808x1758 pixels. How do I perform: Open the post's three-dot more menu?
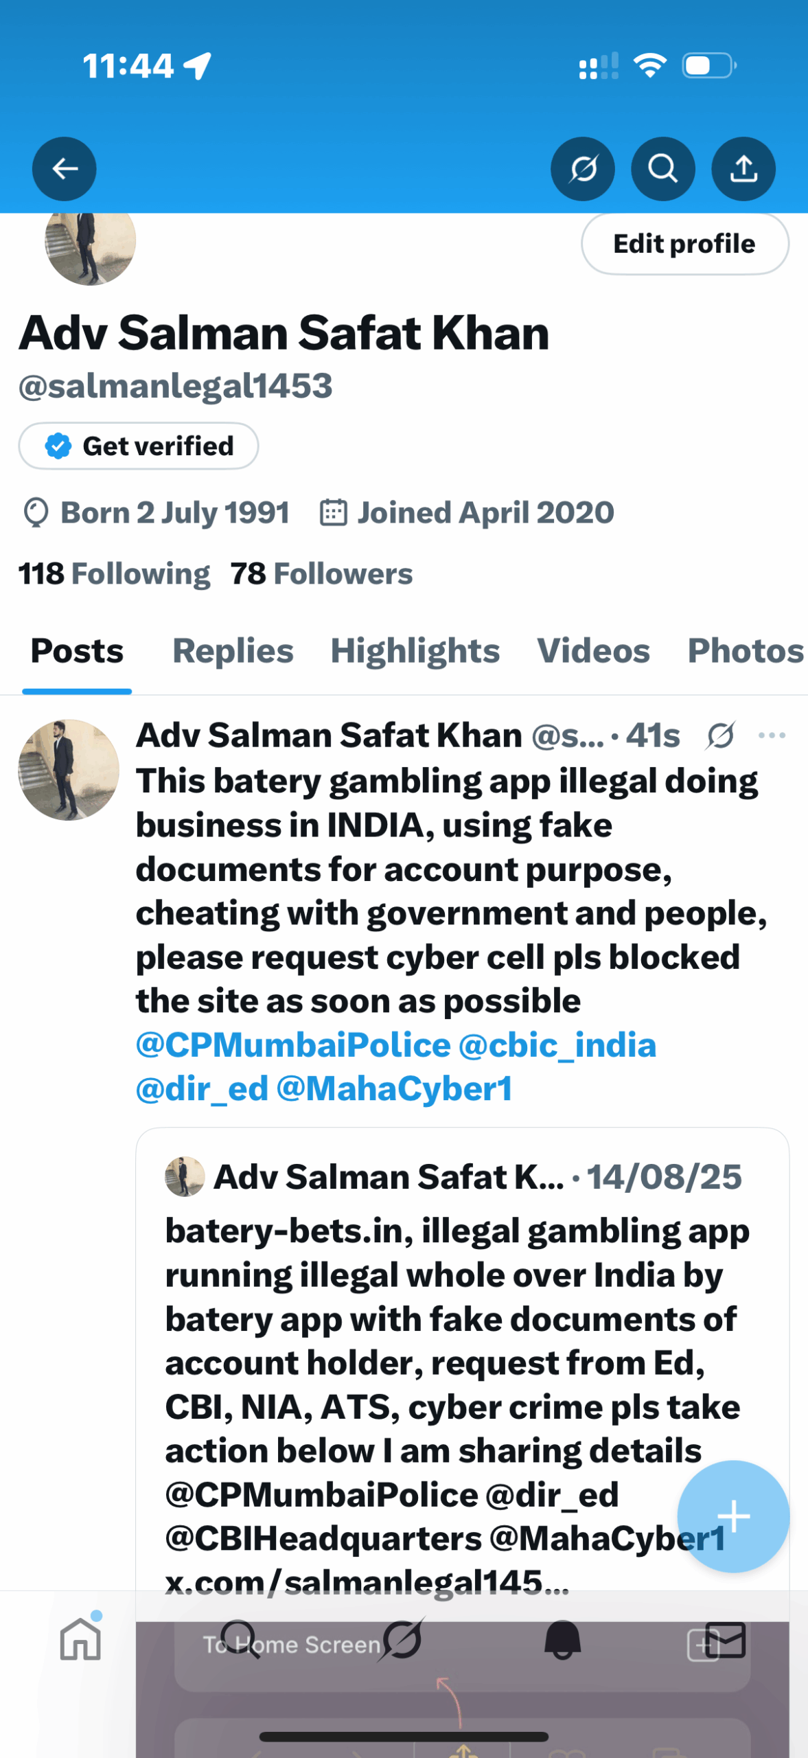point(772,735)
